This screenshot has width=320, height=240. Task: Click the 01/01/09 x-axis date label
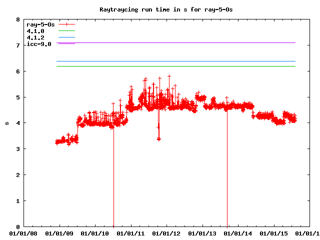point(59,233)
